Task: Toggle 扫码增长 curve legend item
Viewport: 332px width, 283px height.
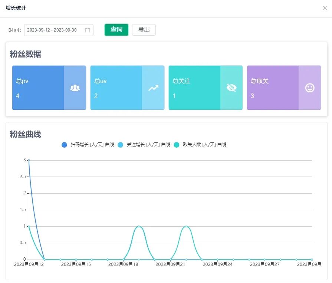Action: (x=88, y=145)
